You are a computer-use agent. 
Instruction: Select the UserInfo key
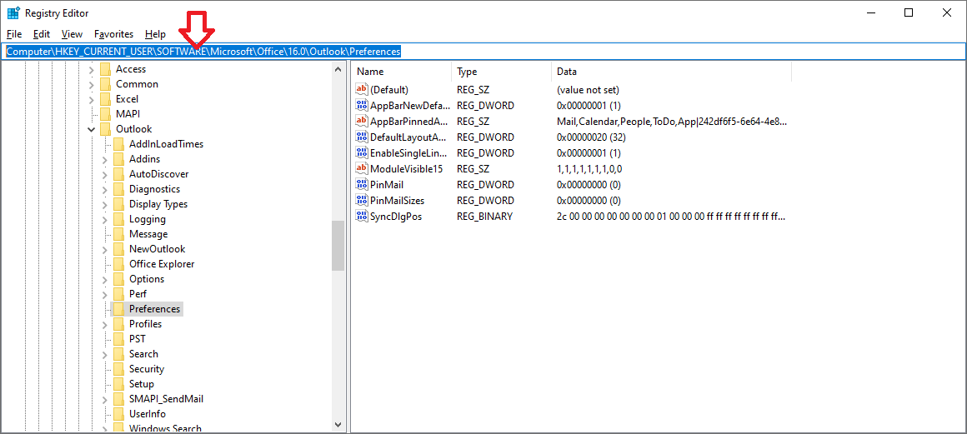pyautogui.click(x=148, y=414)
